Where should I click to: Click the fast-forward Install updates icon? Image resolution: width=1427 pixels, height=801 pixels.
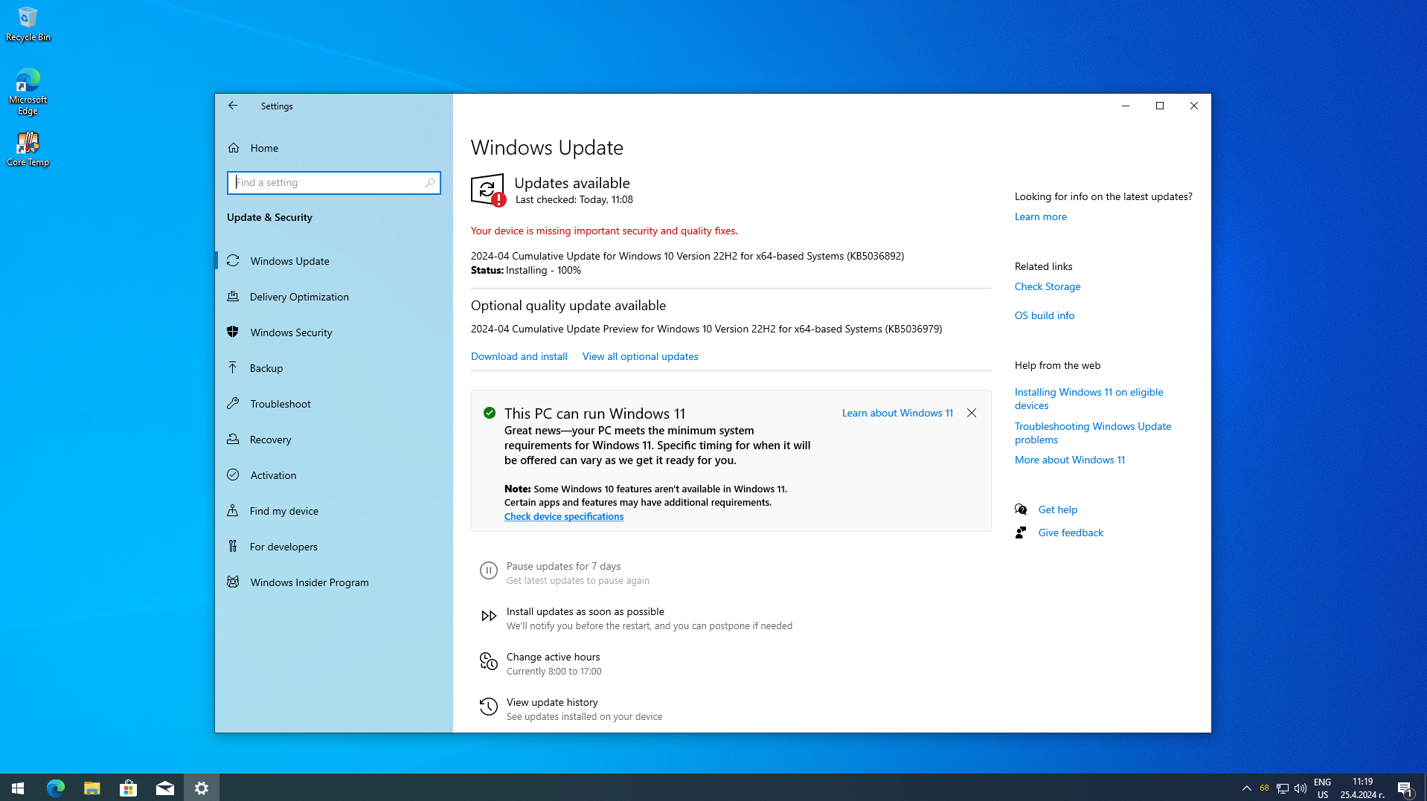[x=489, y=617]
